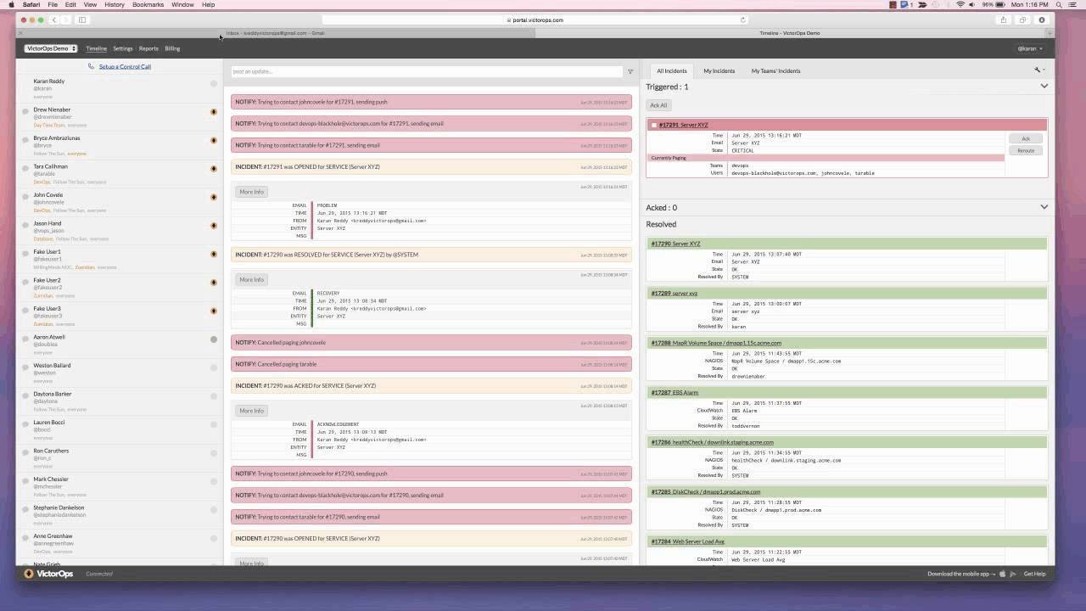Toggle Safari's sidebar button
The image size is (1086, 611).
click(x=82, y=20)
